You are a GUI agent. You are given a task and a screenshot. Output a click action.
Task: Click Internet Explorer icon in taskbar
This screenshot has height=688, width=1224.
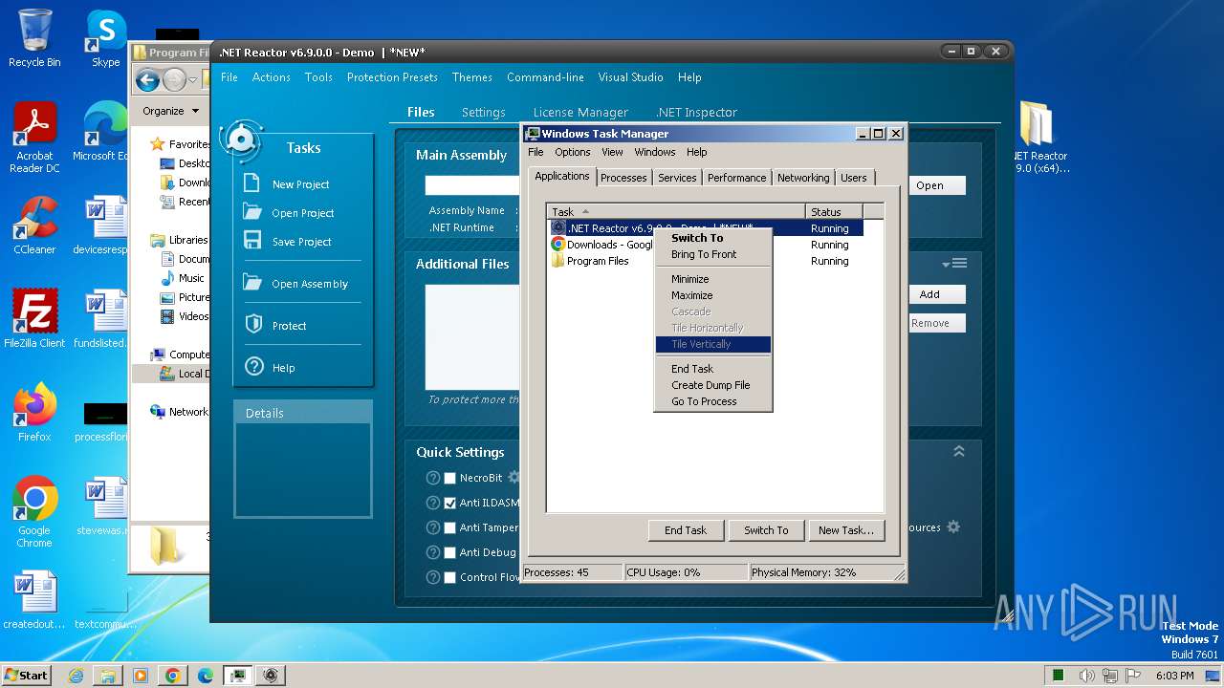click(76, 676)
